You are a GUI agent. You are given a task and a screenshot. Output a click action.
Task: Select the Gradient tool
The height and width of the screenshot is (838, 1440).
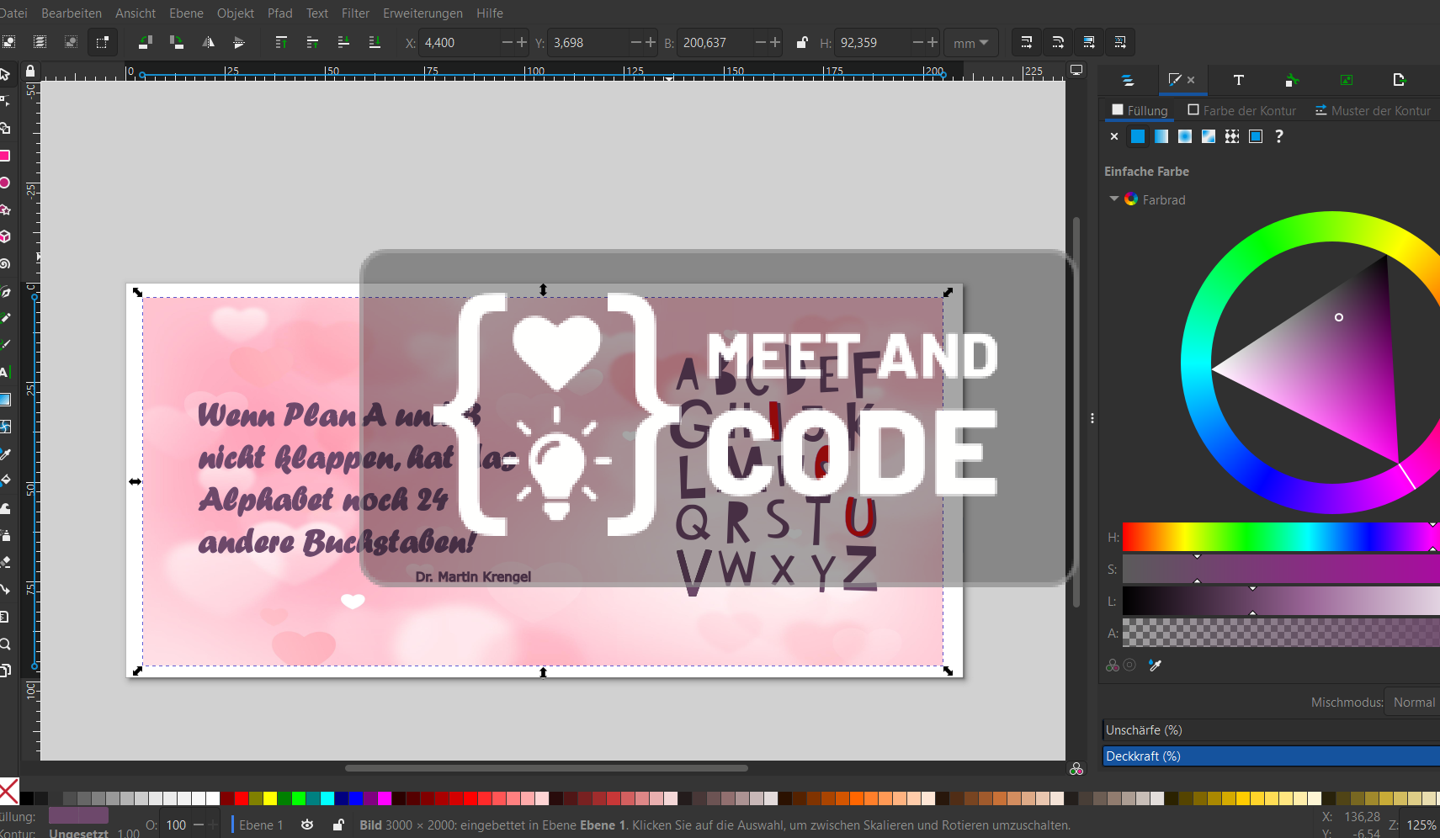coord(4,400)
